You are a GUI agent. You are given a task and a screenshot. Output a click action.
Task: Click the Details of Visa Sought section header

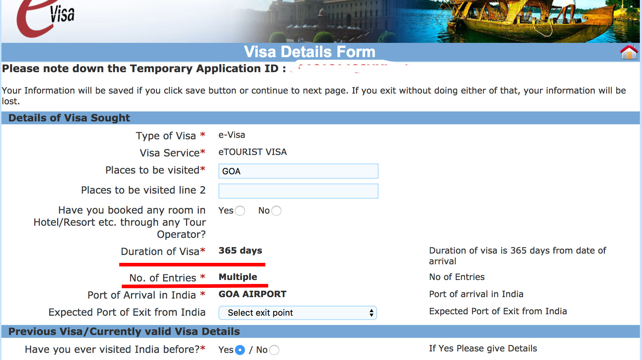[69, 118]
